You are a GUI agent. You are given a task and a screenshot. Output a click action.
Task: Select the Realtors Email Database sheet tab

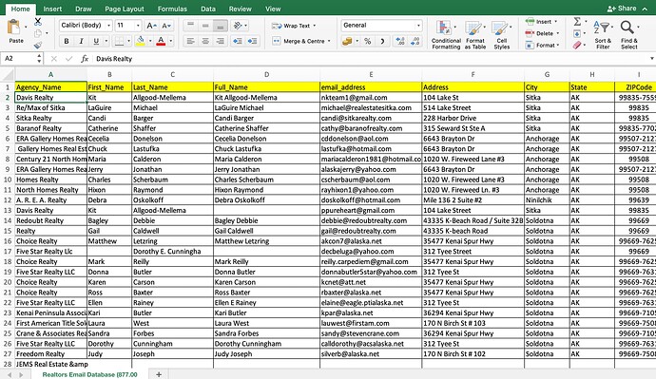click(89, 374)
